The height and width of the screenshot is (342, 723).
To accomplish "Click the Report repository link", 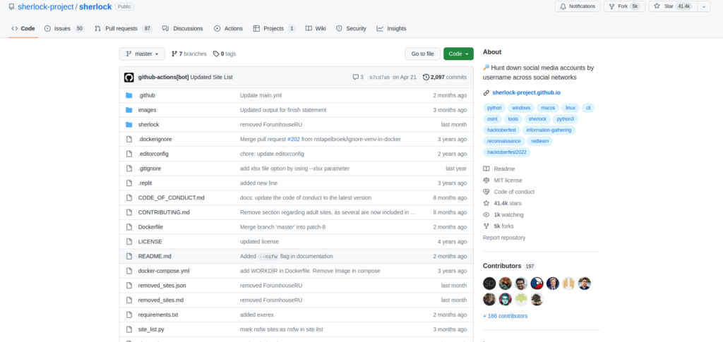I will coord(504,238).
